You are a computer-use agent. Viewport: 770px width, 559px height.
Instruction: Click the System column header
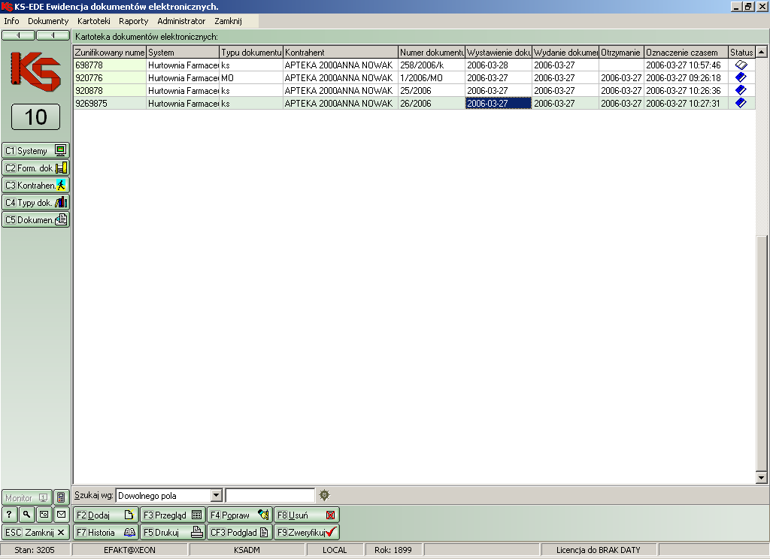(x=183, y=52)
